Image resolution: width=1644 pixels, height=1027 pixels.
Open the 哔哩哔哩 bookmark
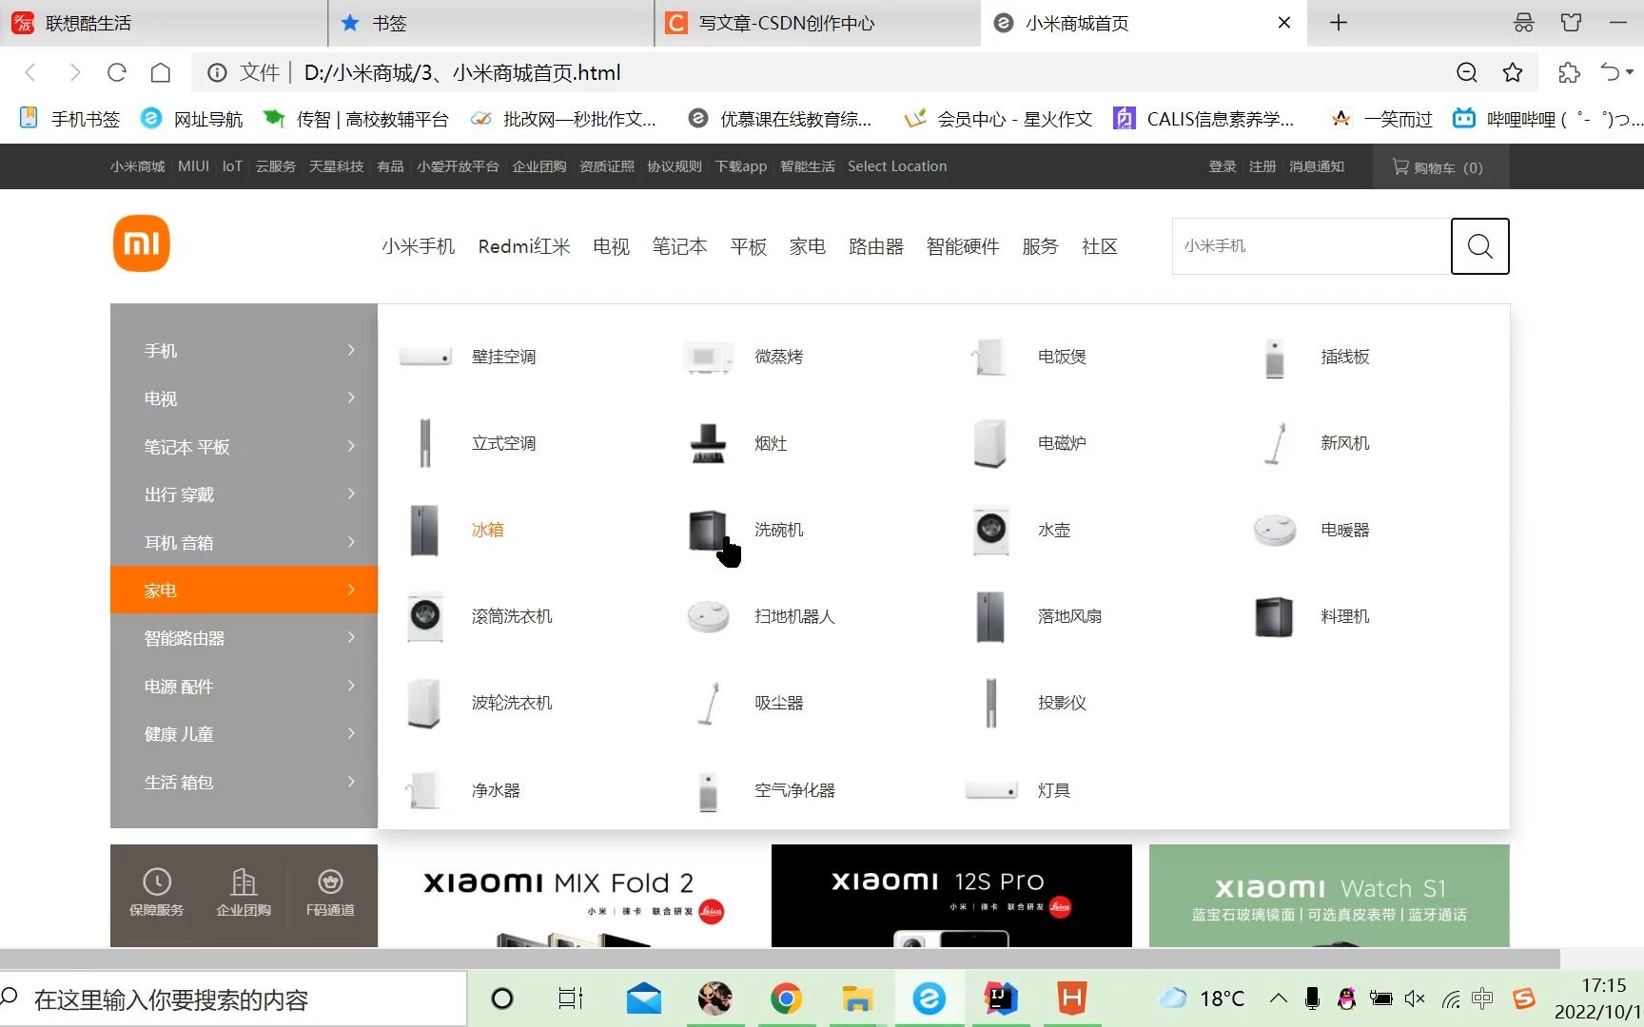(1547, 119)
